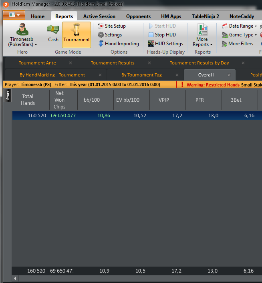Expand the Date Range dropdown arrow

pos(256,26)
